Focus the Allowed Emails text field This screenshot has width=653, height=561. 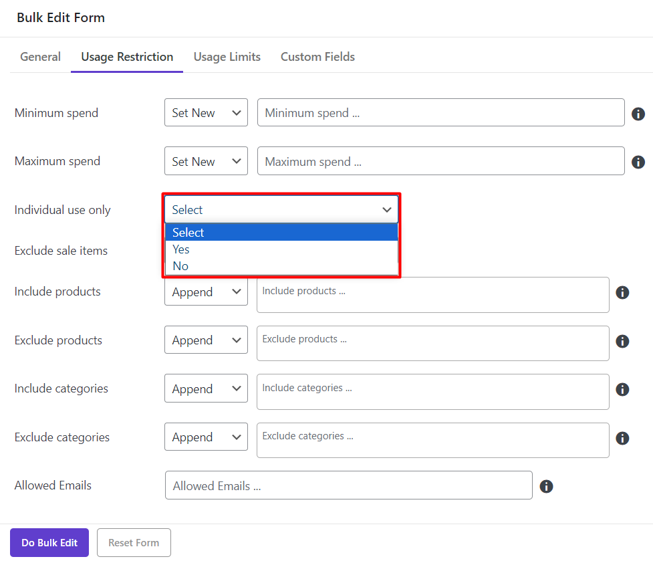pos(348,486)
